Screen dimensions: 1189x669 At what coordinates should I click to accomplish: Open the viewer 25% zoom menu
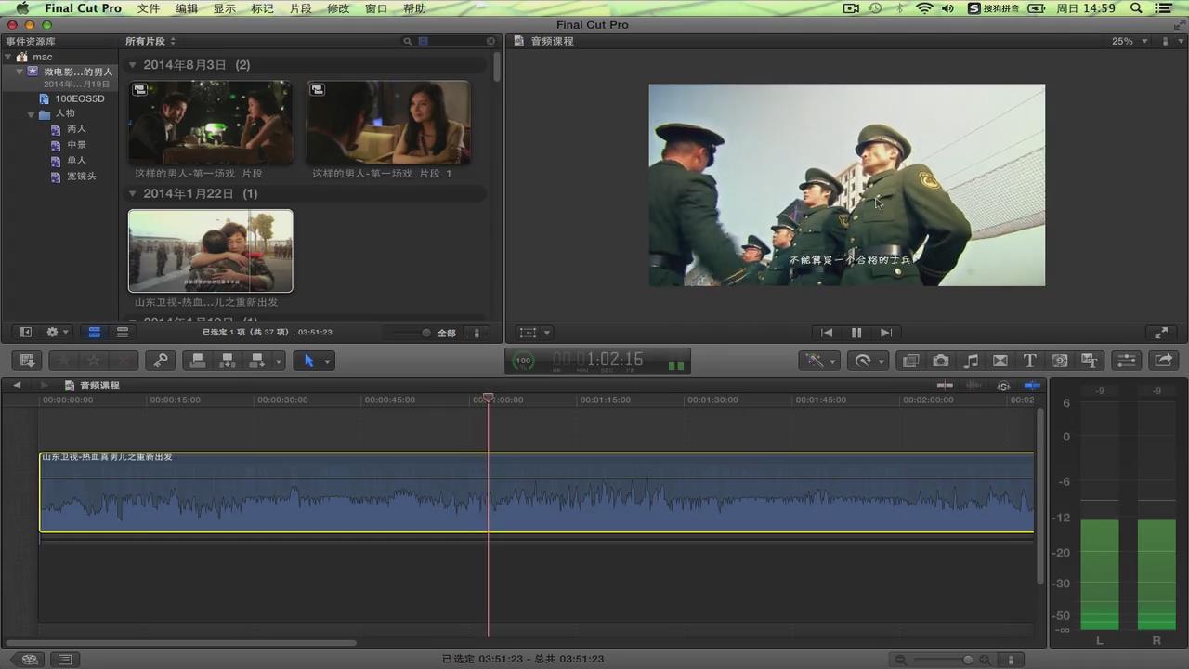1129,41
